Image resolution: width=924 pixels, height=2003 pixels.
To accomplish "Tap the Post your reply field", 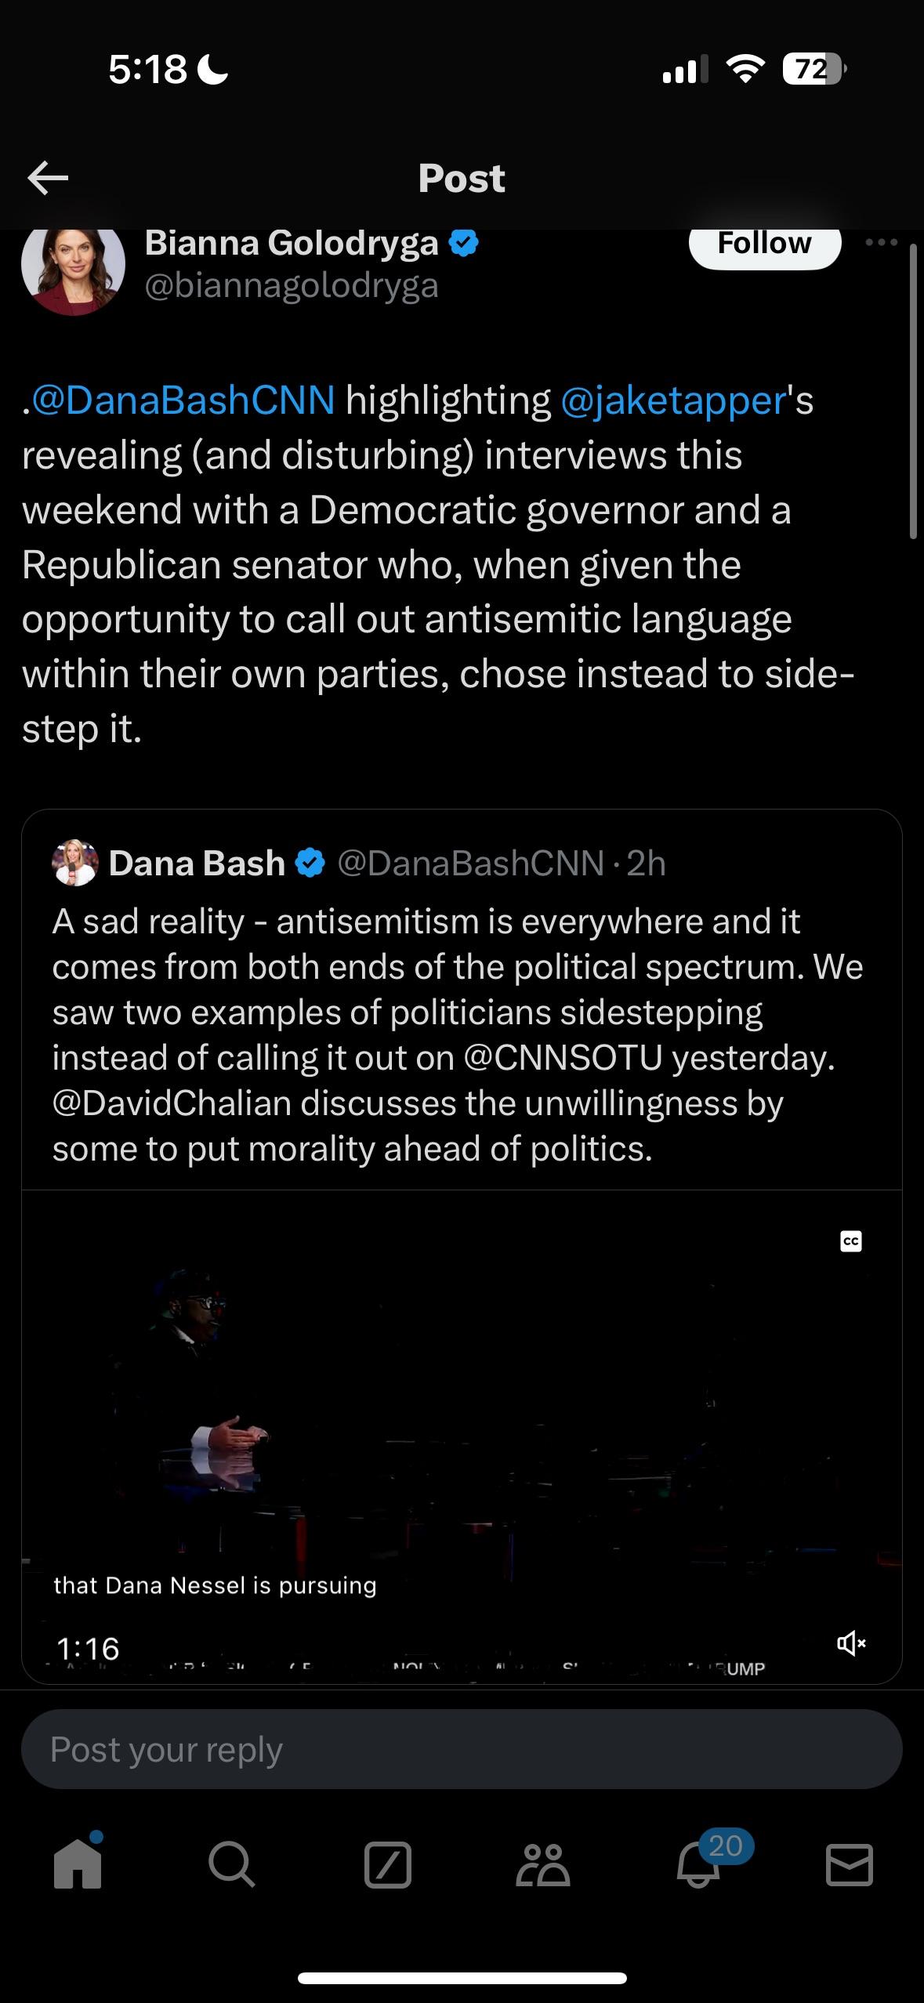I will click(462, 1749).
